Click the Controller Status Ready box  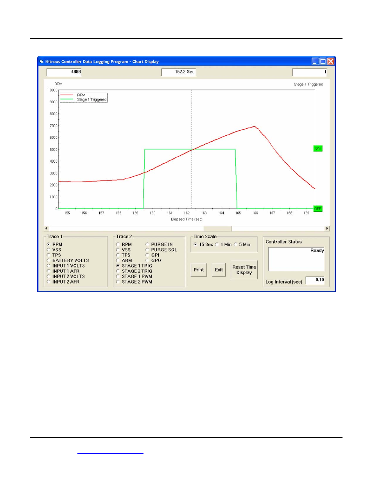pyautogui.click(x=296, y=259)
